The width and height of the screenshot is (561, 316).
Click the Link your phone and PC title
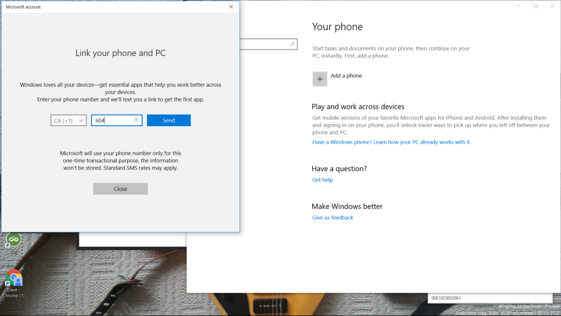[120, 53]
